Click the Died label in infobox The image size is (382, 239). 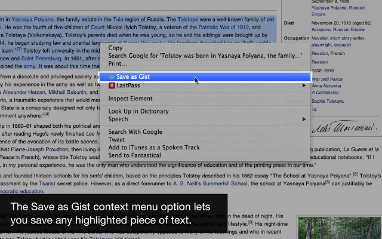pos(289,23)
